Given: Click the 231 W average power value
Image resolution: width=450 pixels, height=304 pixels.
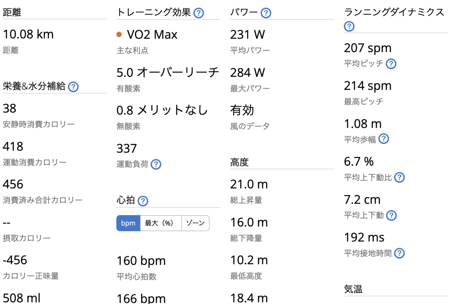Looking at the screenshot, I should point(247,34).
